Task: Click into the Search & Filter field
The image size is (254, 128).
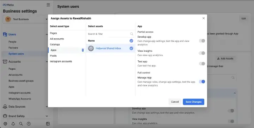Action: [109, 34]
